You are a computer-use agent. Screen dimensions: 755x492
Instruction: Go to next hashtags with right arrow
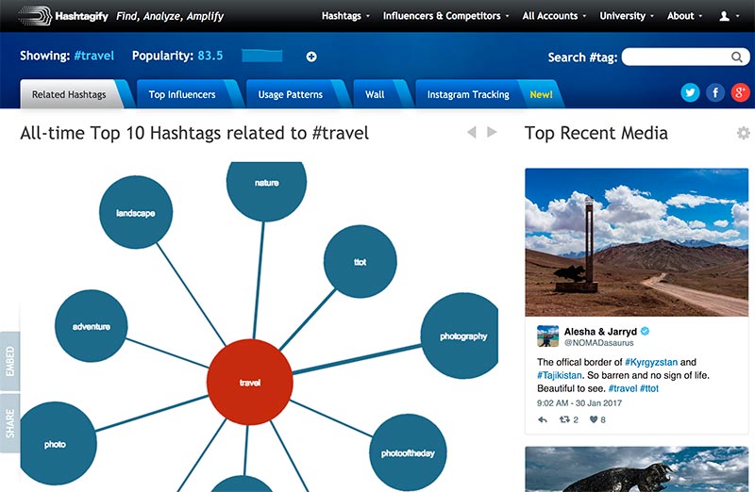[x=492, y=132]
